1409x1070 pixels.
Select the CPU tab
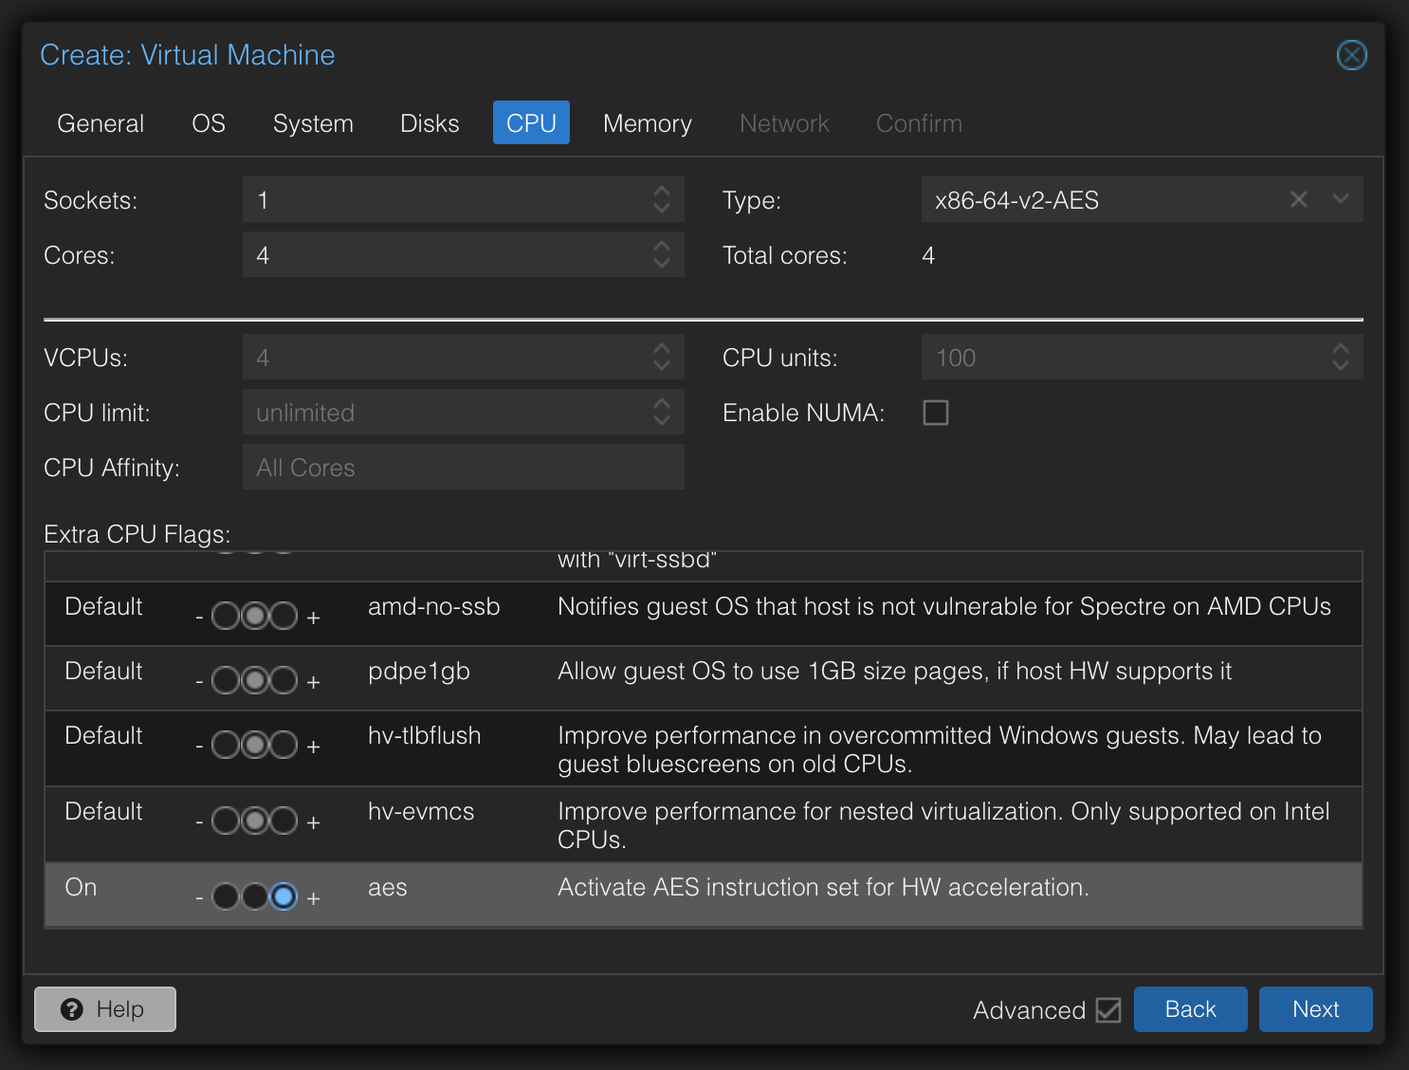[x=531, y=123]
